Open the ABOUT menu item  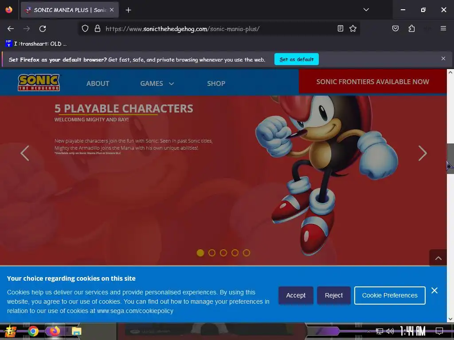coord(98,84)
